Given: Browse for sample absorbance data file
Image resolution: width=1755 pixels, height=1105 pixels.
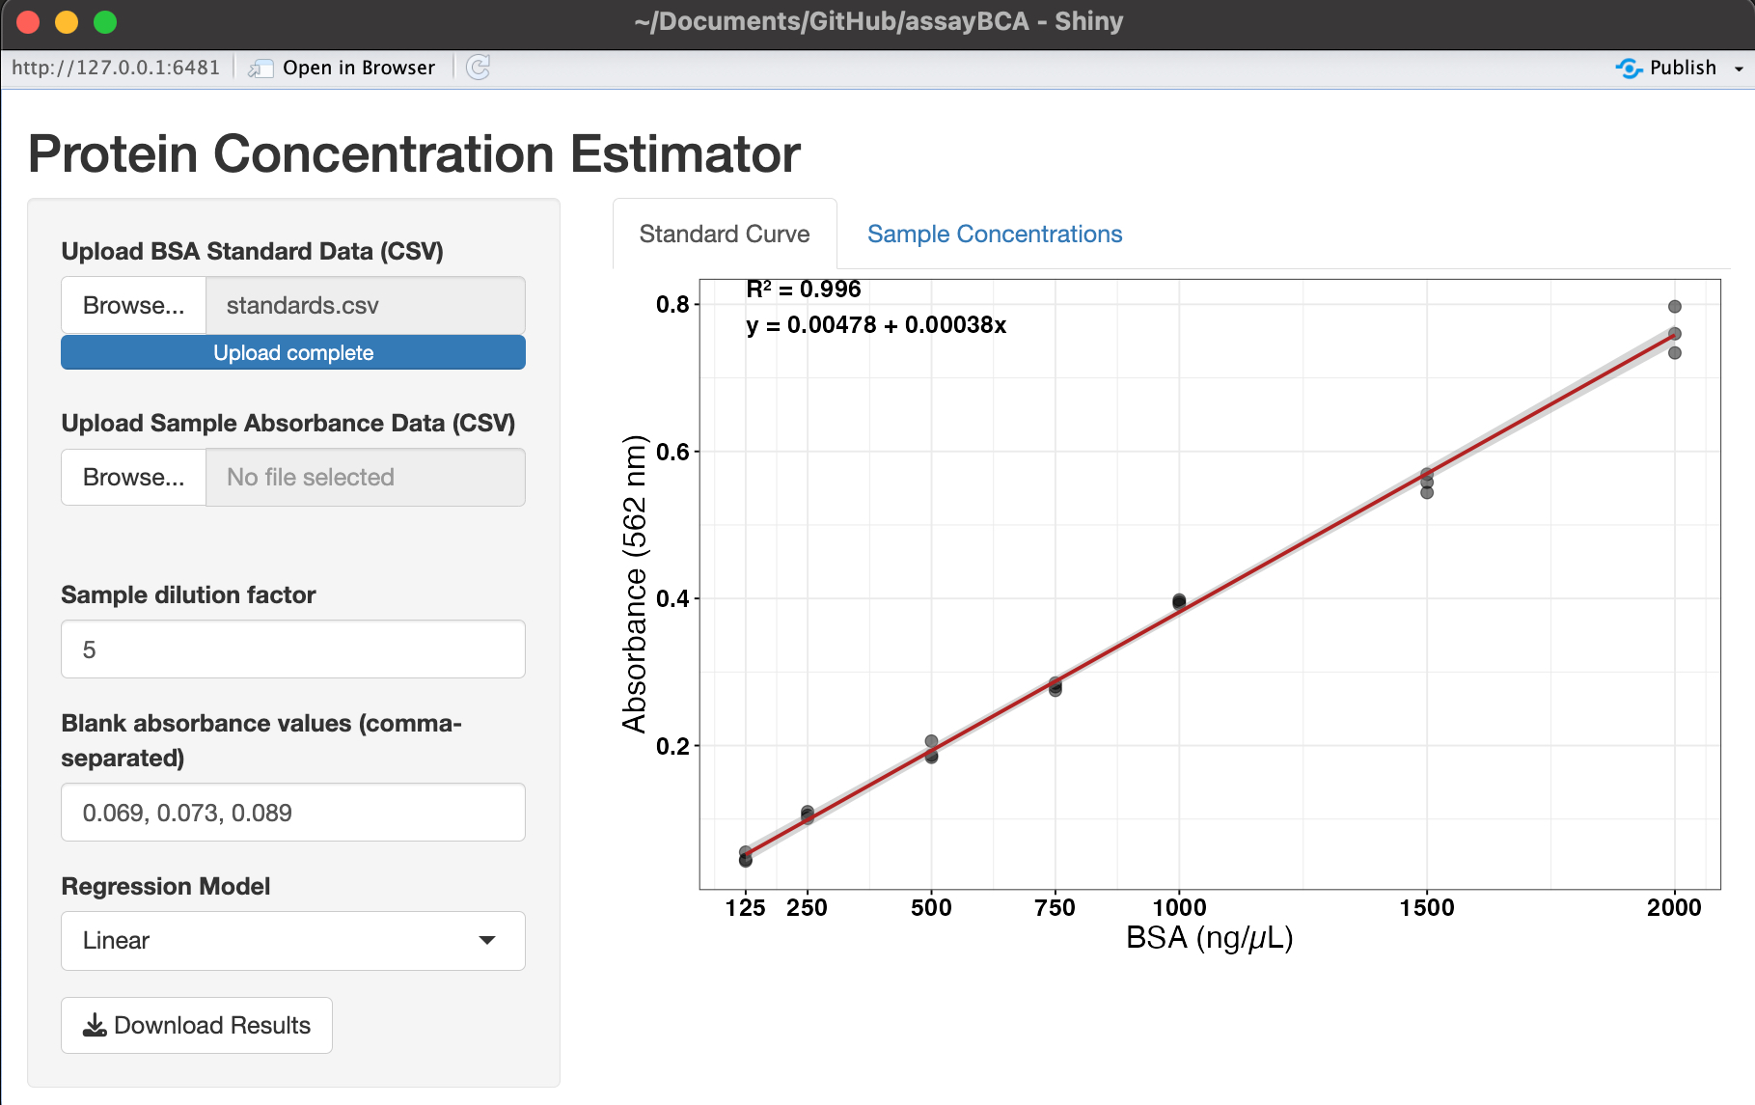Looking at the screenshot, I should tap(133, 478).
